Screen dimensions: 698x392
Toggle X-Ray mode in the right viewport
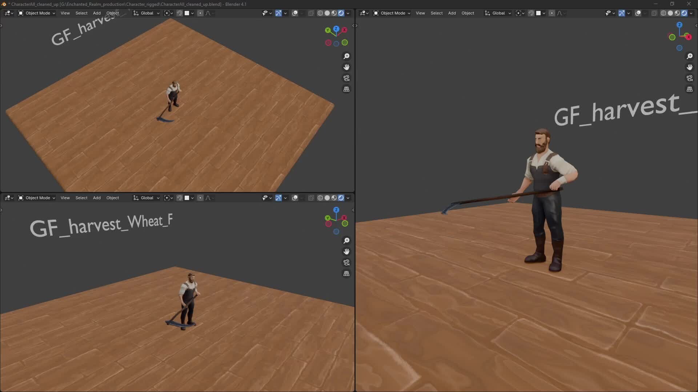(654, 13)
